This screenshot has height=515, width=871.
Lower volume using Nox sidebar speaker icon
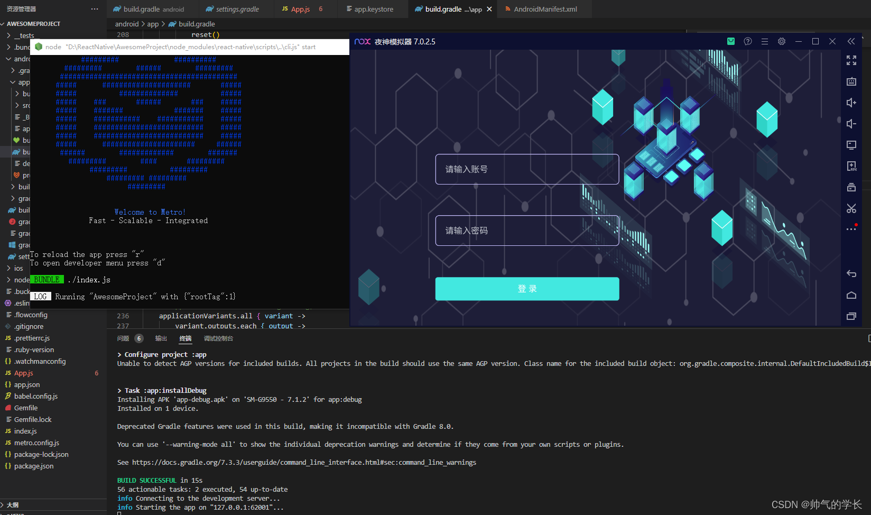tap(851, 124)
